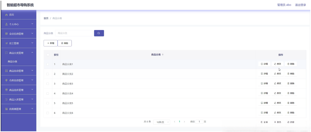
Task: Expand the 员工管理 menu chevron
Action: click(x=32, y=43)
